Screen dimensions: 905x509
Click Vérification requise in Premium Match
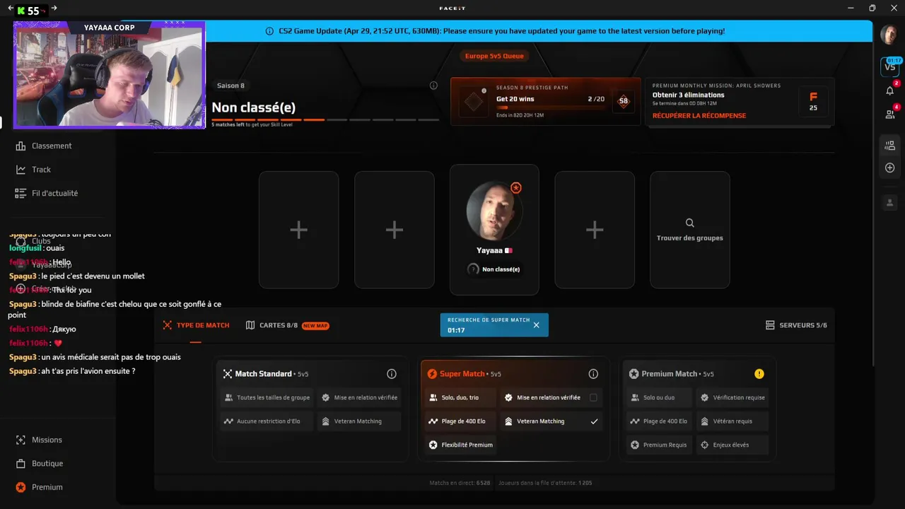coord(733,397)
